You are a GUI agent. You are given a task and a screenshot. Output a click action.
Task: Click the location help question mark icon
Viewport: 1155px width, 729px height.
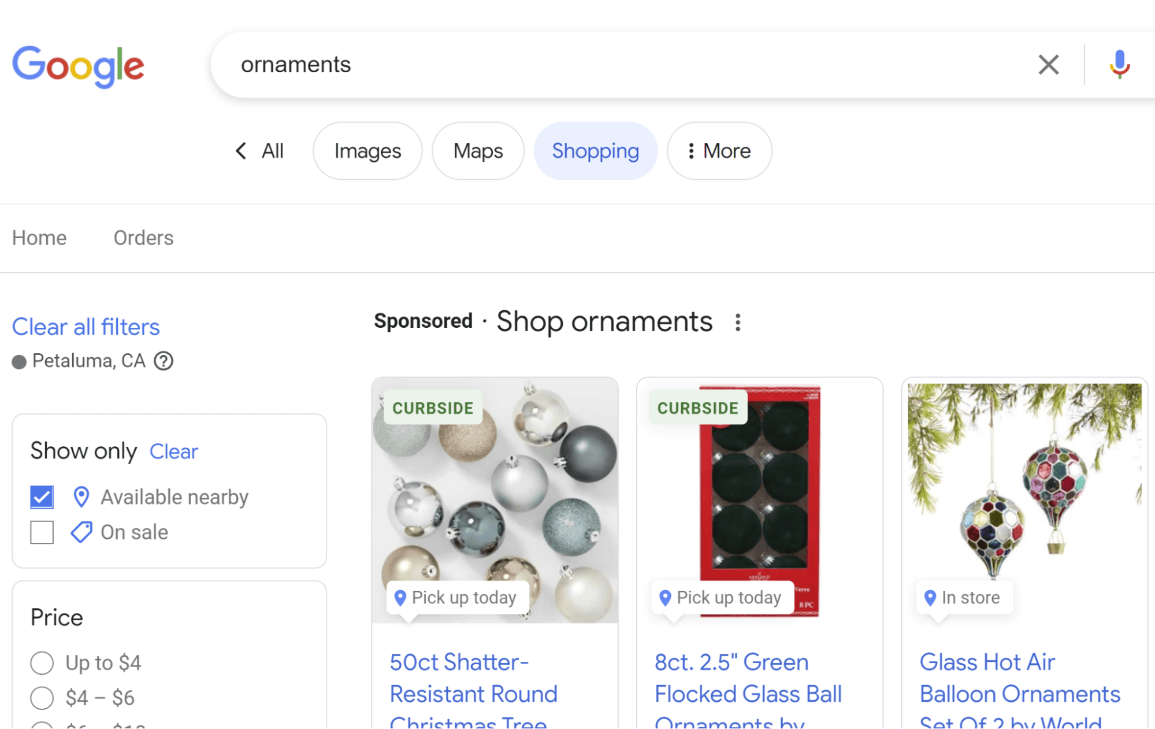coord(164,361)
